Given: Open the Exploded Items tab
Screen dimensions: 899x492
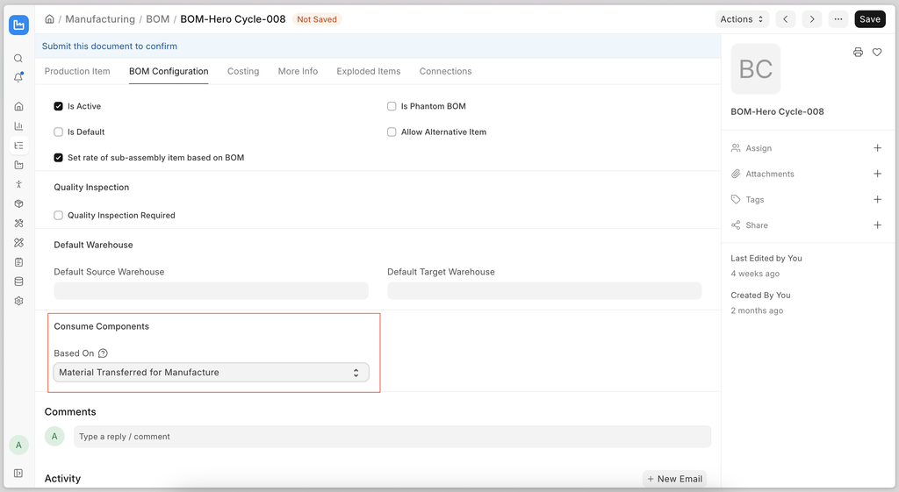Looking at the screenshot, I should coord(368,71).
